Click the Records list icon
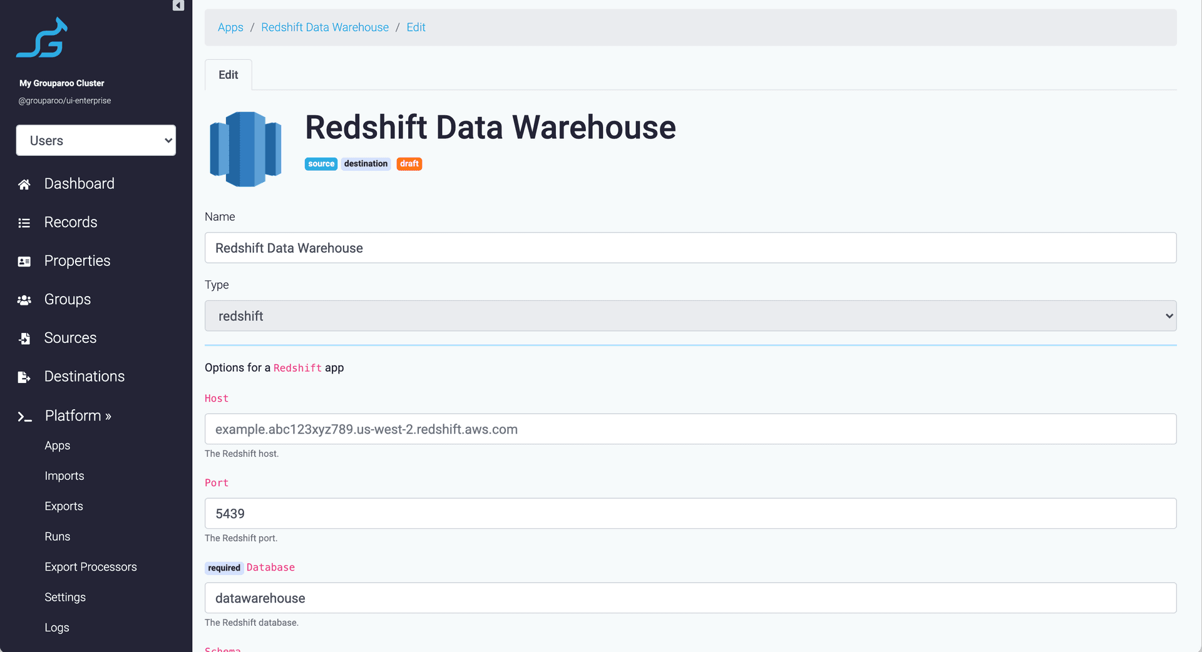Screen dimensions: 1202x652 coord(24,223)
